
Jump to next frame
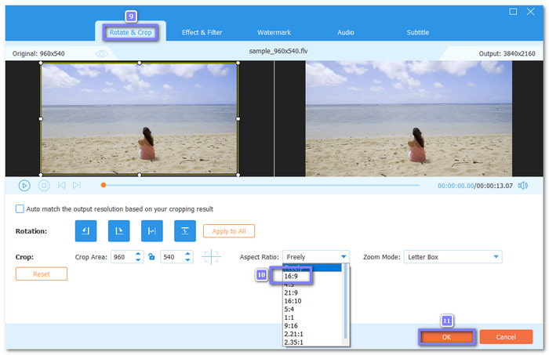(77, 186)
